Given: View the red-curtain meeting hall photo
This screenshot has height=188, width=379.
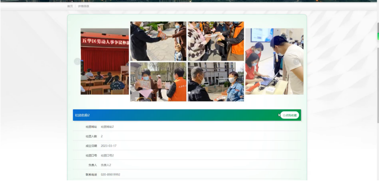Looking at the screenshot, I should 105,61.
